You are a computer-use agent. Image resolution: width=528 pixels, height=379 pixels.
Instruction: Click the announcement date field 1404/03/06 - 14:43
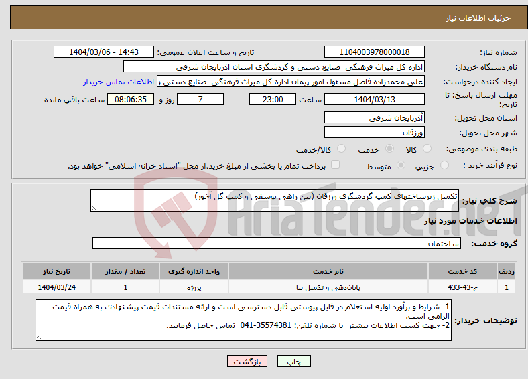pyautogui.click(x=104, y=52)
